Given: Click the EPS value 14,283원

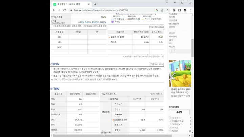Looking at the screenshot, I should (x=79, y=120).
